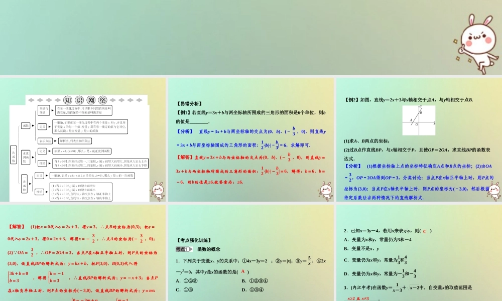Click the 常量与变量 box in the mind map
The height and width of the screenshot is (301, 502).
pos(43,110)
